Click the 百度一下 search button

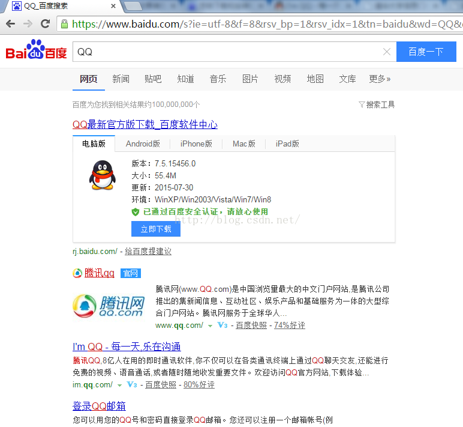click(x=426, y=52)
